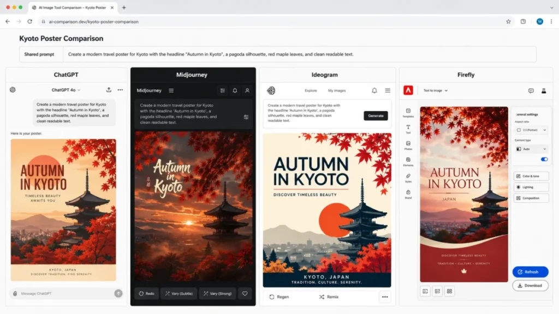Select the AI Image Tool Comparison browser tab
This screenshot has width=559, height=314.
coord(72,8)
